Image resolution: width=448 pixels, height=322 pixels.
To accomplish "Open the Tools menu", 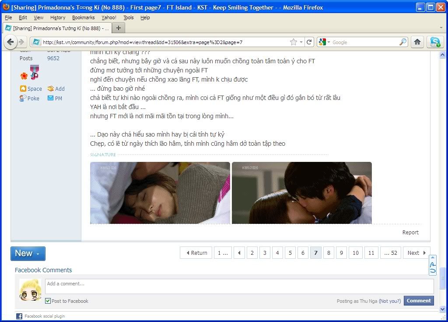I will pos(128,17).
